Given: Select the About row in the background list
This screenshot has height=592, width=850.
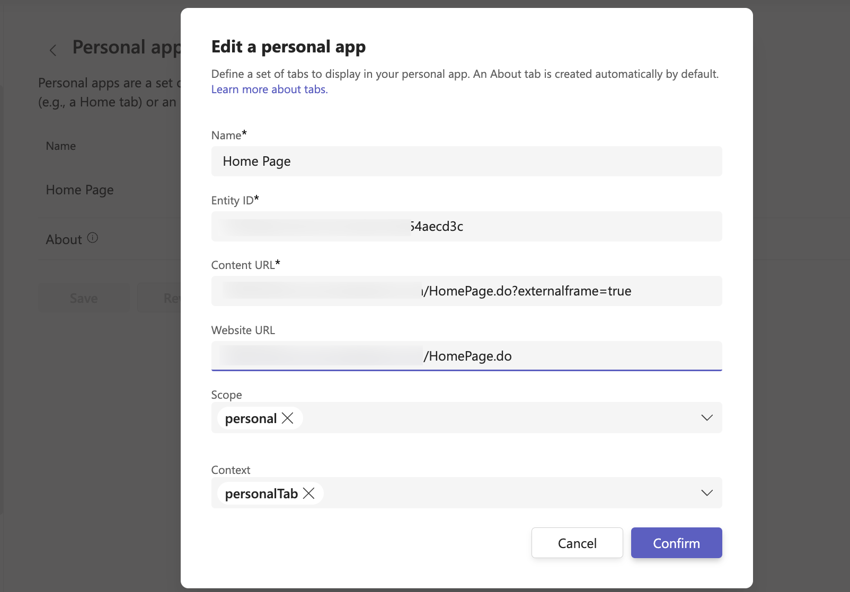Looking at the screenshot, I should point(64,240).
